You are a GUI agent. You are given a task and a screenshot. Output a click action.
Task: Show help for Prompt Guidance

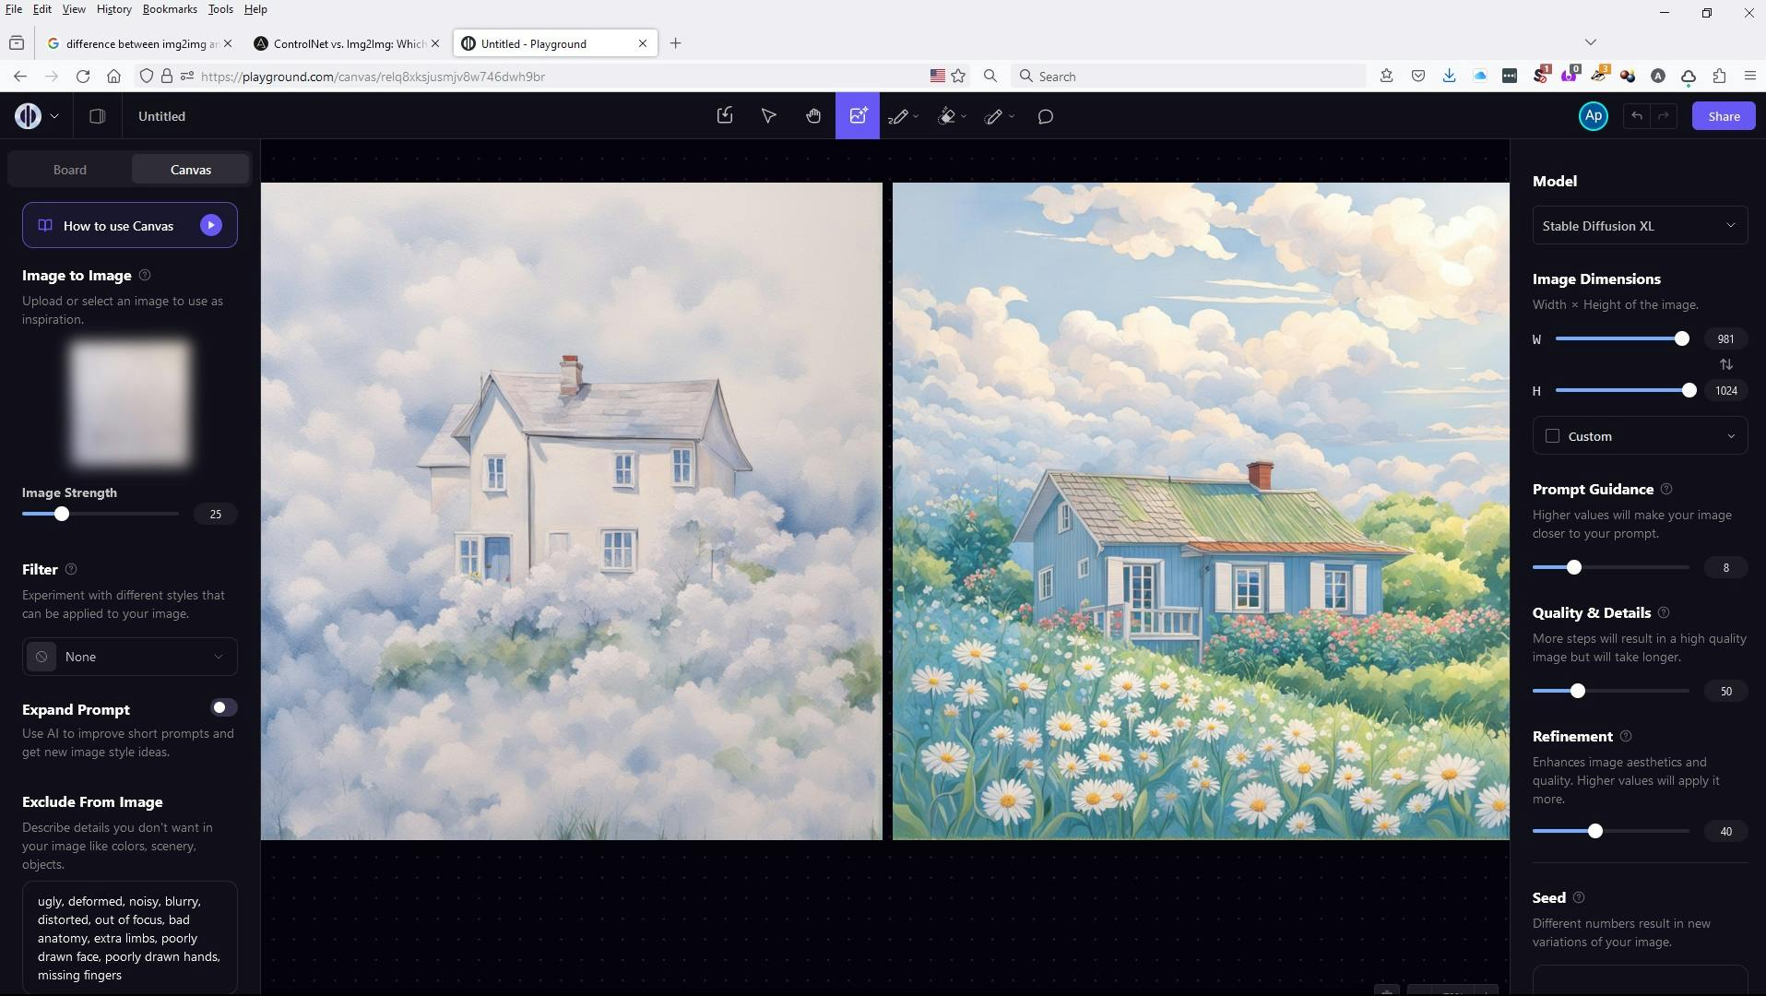tap(1666, 489)
